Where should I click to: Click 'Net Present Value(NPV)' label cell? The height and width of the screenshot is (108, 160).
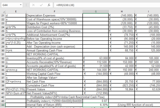click(x=54, y=93)
